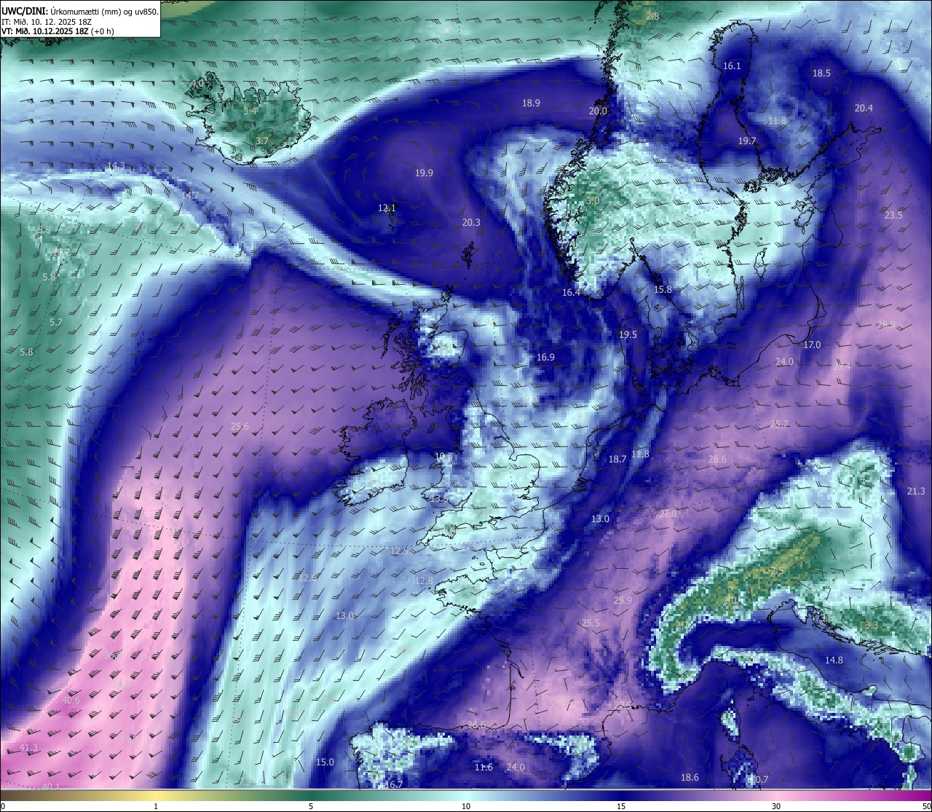Click the map value "3.3"
932x812 pixels.
pos(871,626)
